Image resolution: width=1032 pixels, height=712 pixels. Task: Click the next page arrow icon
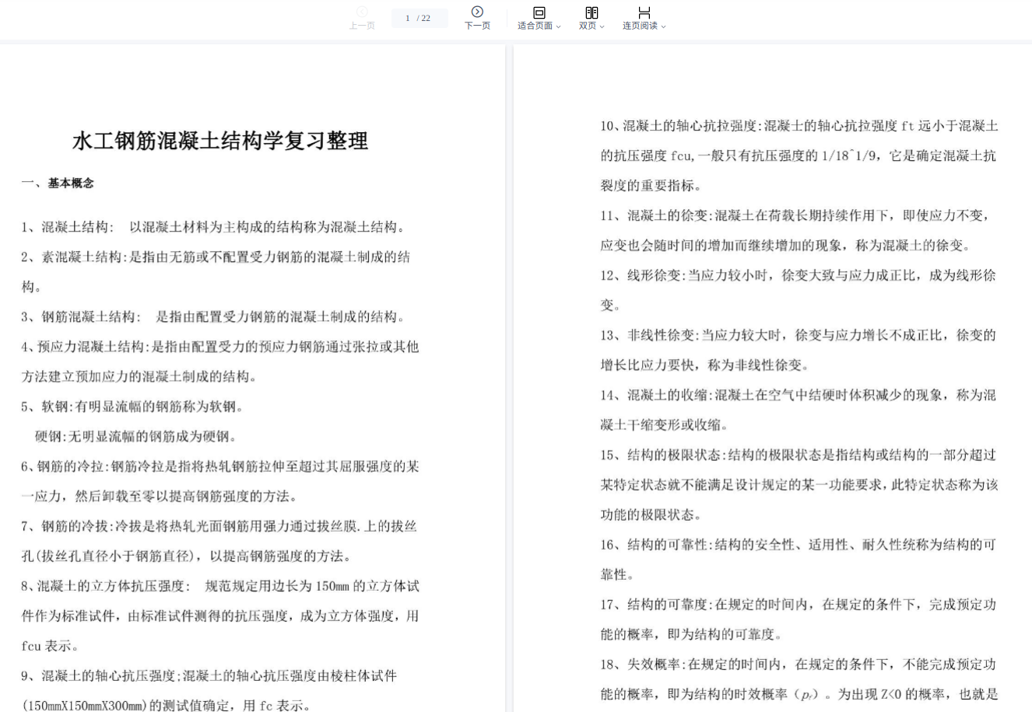click(477, 12)
